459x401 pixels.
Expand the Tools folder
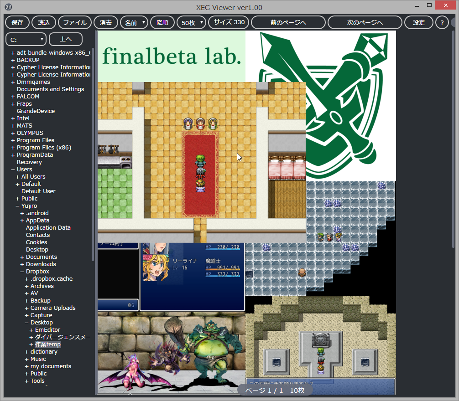[26, 381]
